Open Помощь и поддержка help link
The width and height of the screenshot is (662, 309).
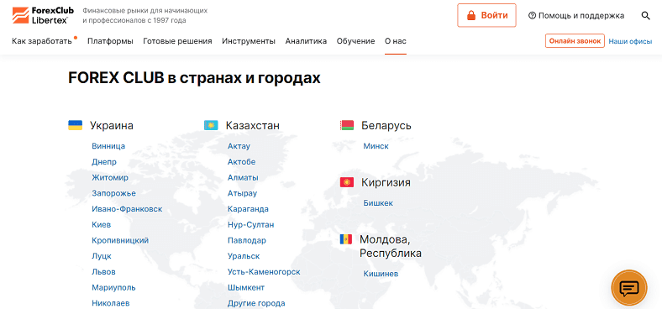coord(576,16)
